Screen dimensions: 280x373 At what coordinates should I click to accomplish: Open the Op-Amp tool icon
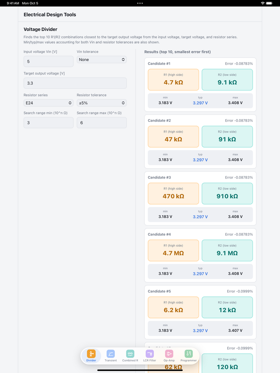click(x=169, y=354)
